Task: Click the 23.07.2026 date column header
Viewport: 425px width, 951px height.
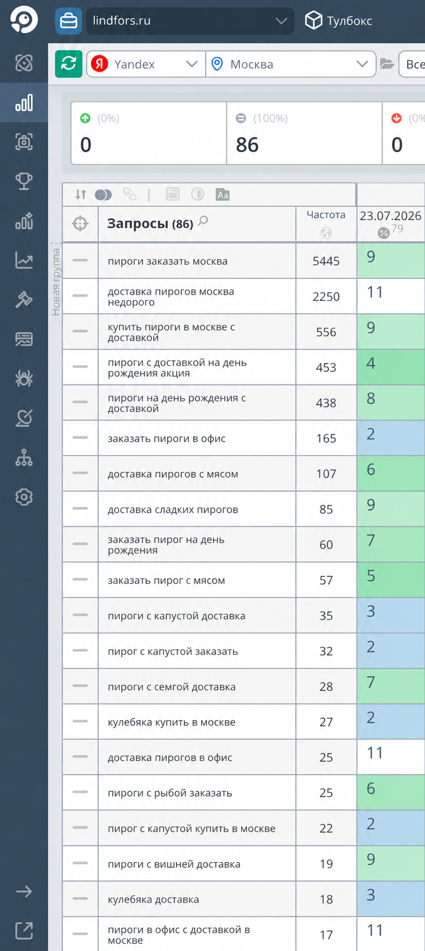Action: click(x=391, y=216)
